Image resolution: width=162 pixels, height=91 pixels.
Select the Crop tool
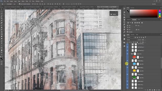[x=2, y=18]
